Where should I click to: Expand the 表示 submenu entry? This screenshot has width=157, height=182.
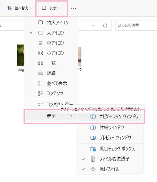51,116
